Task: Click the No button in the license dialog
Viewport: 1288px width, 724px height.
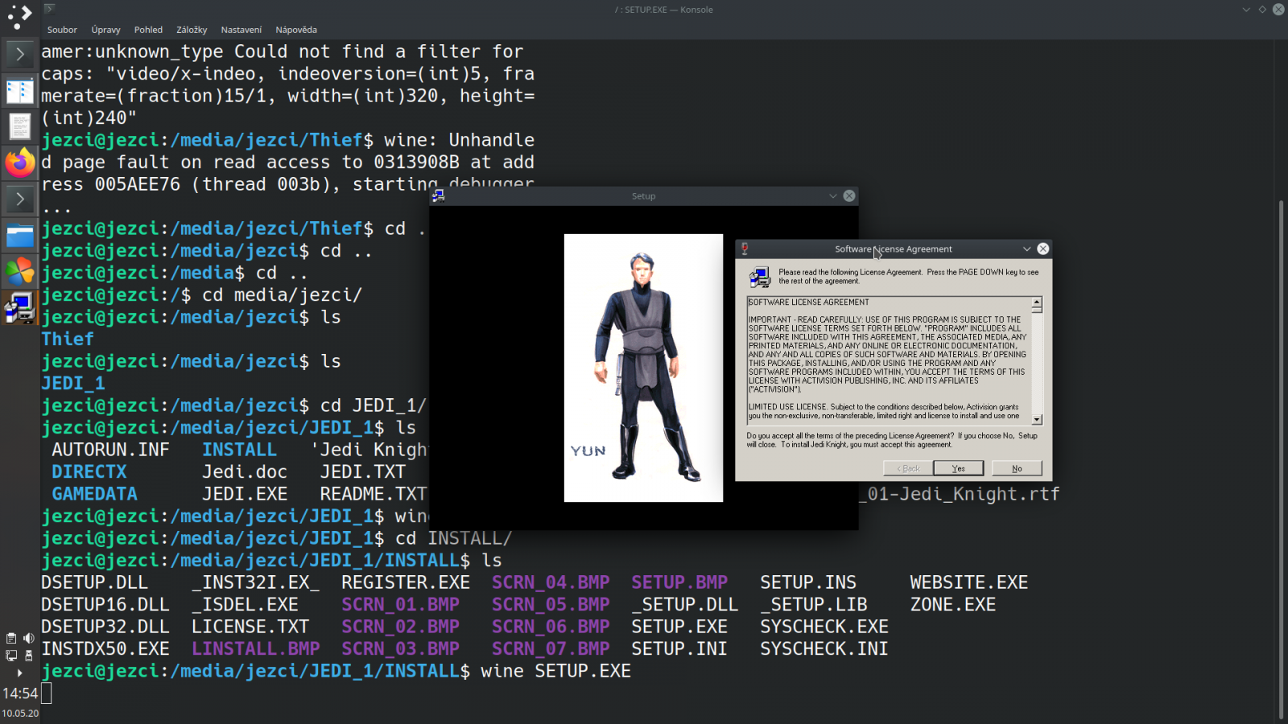Action: point(1017,467)
